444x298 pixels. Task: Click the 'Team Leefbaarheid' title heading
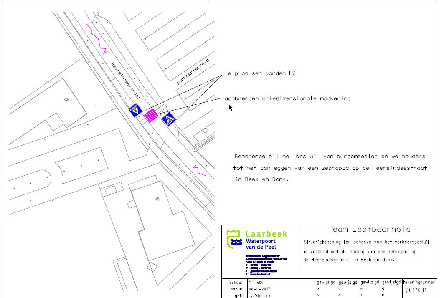point(369,230)
